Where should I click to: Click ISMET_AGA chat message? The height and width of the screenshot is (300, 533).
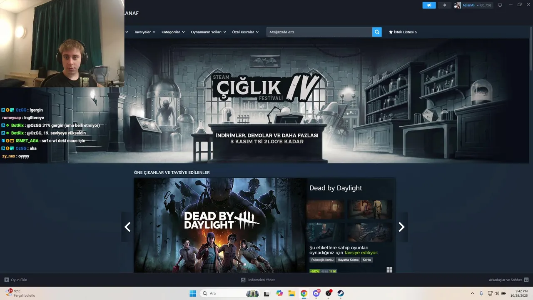point(43,141)
